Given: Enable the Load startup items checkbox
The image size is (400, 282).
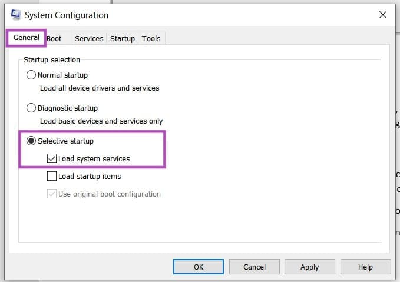Looking at the screenshot, I should click(52, 176).
